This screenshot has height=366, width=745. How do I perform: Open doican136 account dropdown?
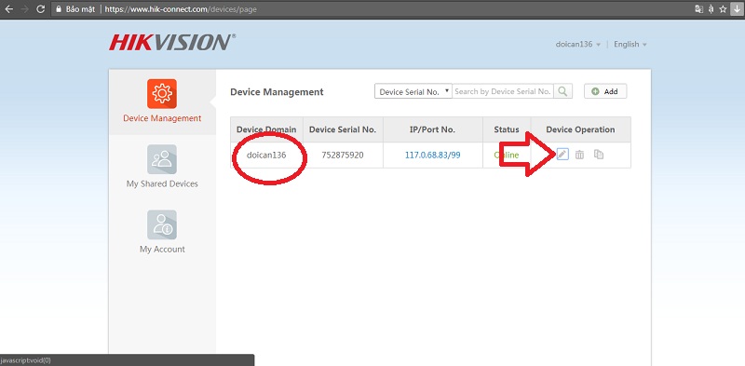click(x=578, y=44)
